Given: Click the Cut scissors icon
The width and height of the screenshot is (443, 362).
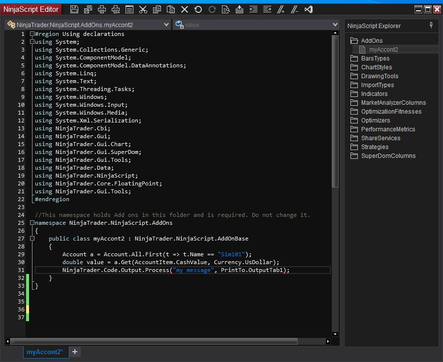Looking at the screenshot, I should coord(143,9).
